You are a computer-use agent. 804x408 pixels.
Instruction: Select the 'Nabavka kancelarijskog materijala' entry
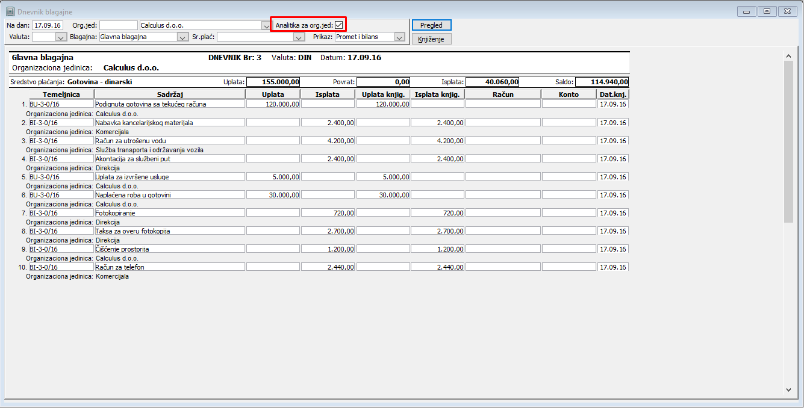point(169,122)
